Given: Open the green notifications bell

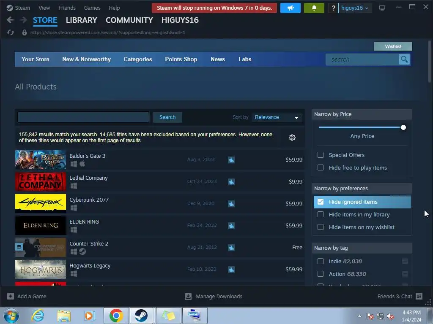Looking at the screenshot, I should click(314, 8).
